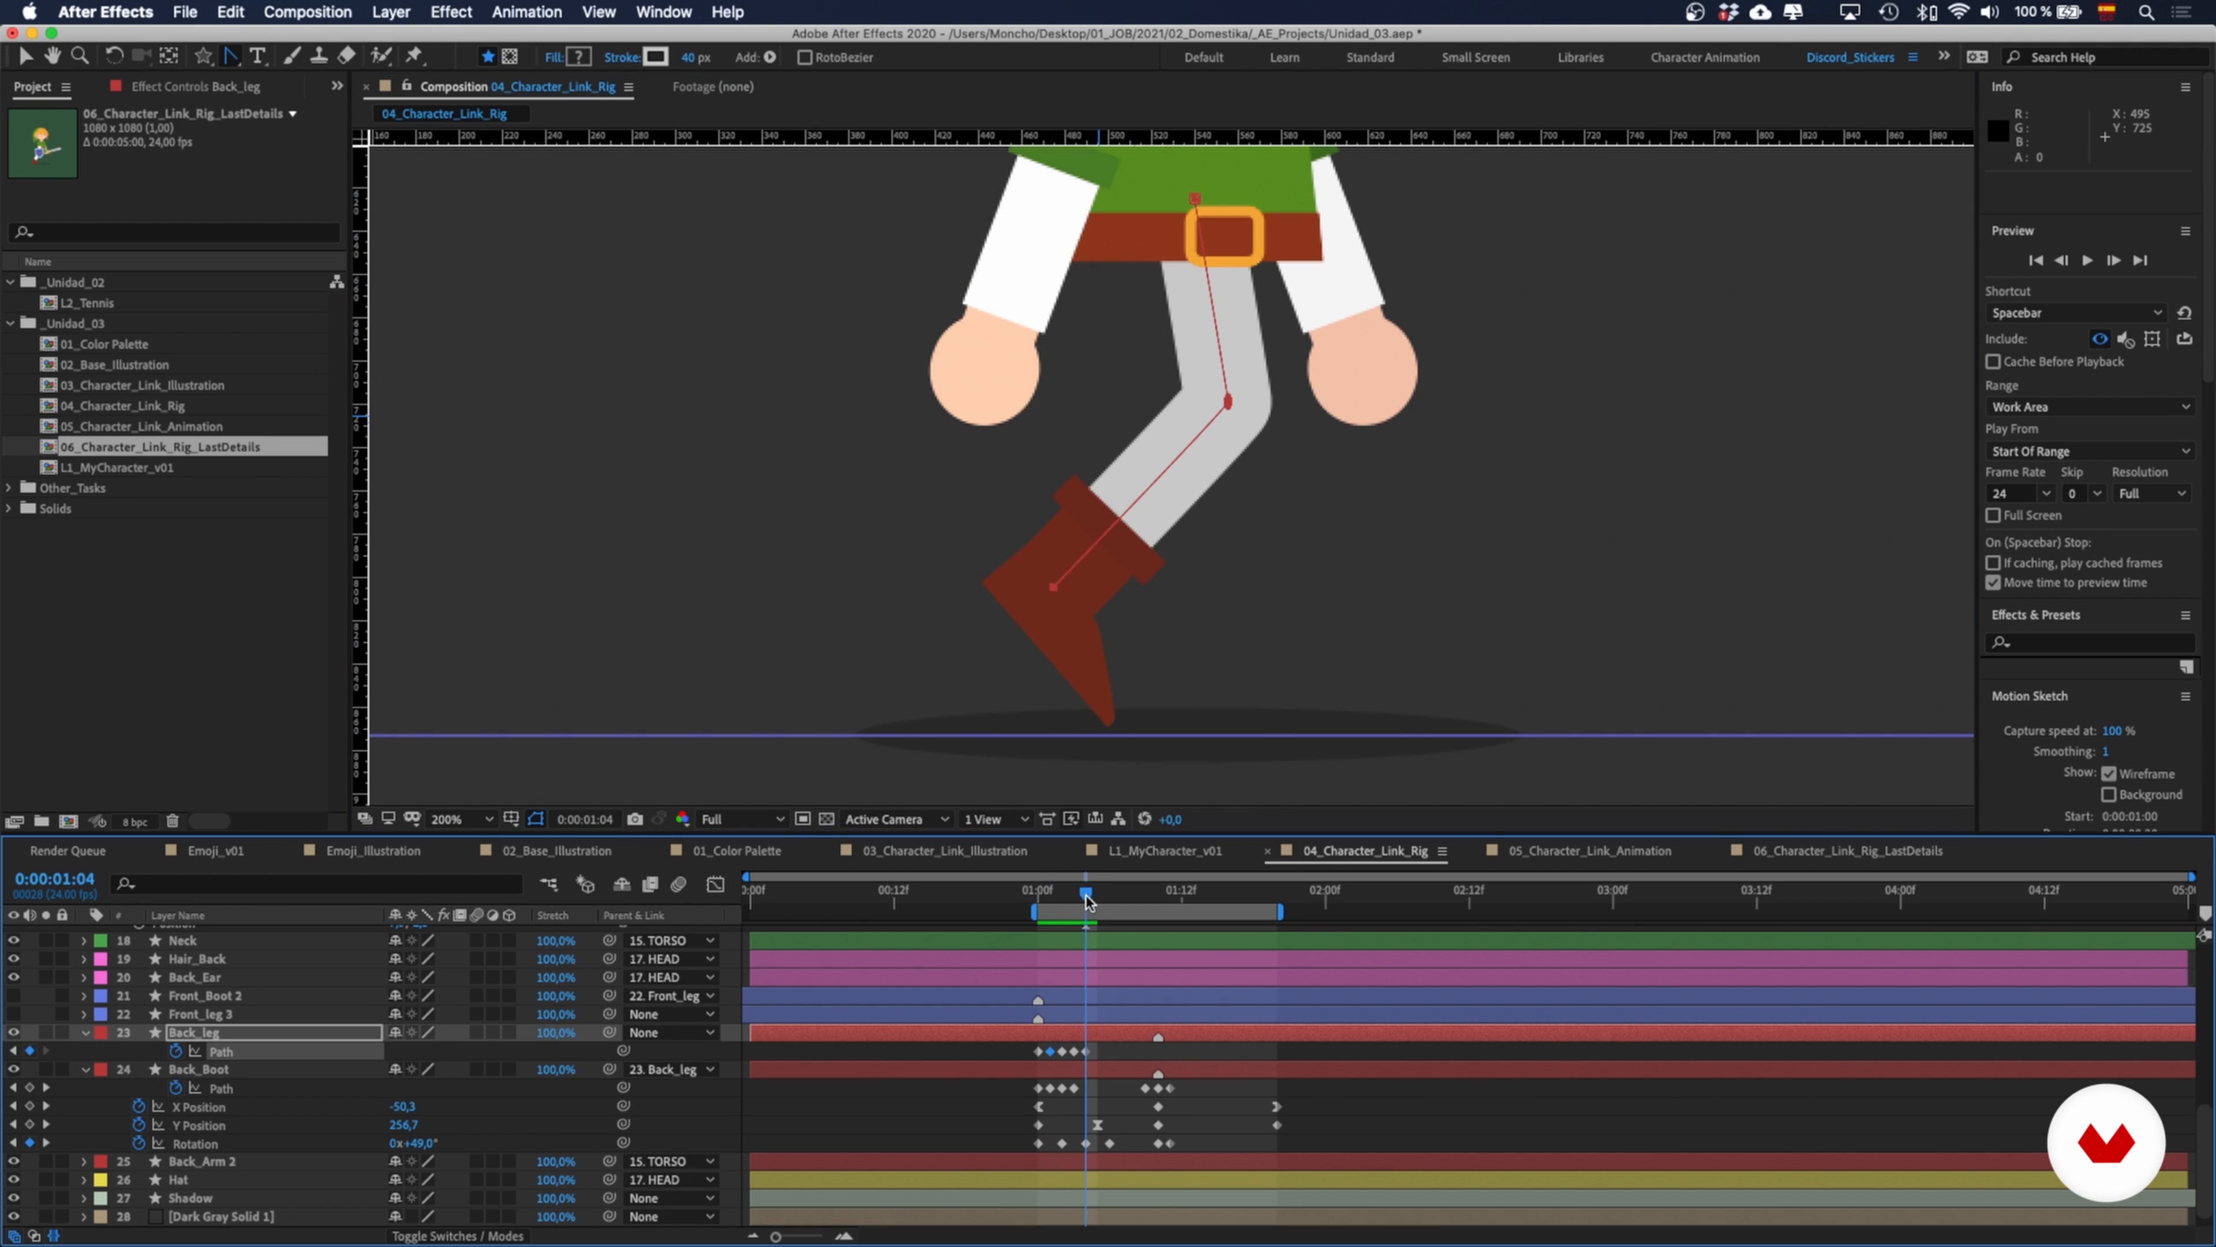Click the delete trash icon in Project panel

tap(172, 821)
